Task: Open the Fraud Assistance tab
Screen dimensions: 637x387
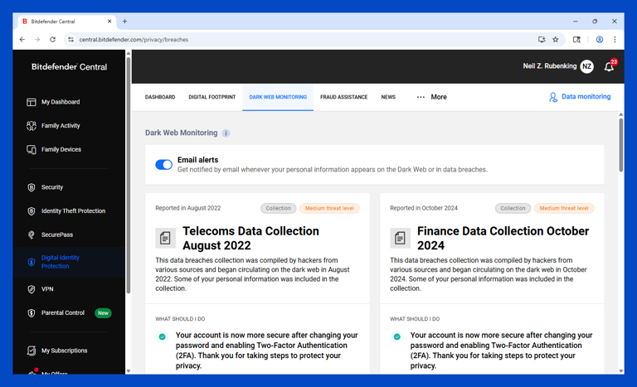Action: (x=343, y=97)
